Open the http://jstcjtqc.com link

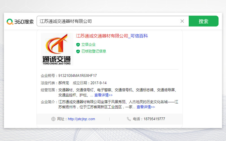click(81, 119)
